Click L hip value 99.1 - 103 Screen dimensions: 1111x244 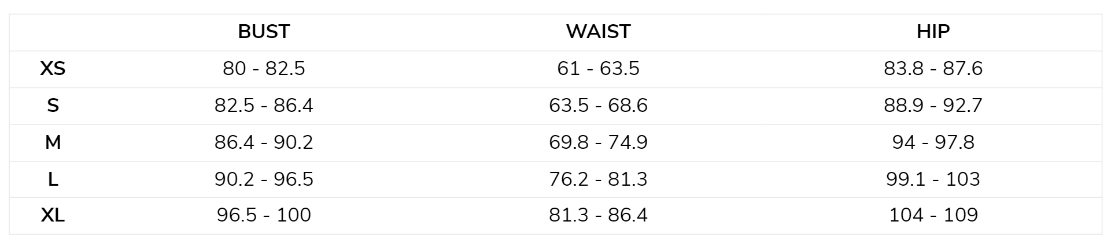coord(933,179)
